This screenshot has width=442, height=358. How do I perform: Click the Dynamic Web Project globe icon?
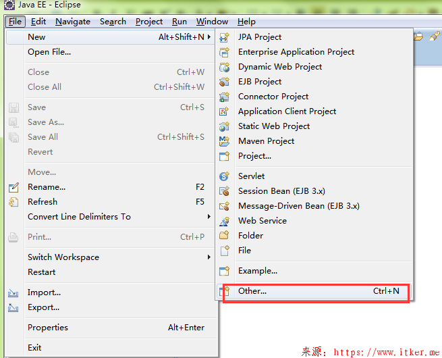click(225, 67)
